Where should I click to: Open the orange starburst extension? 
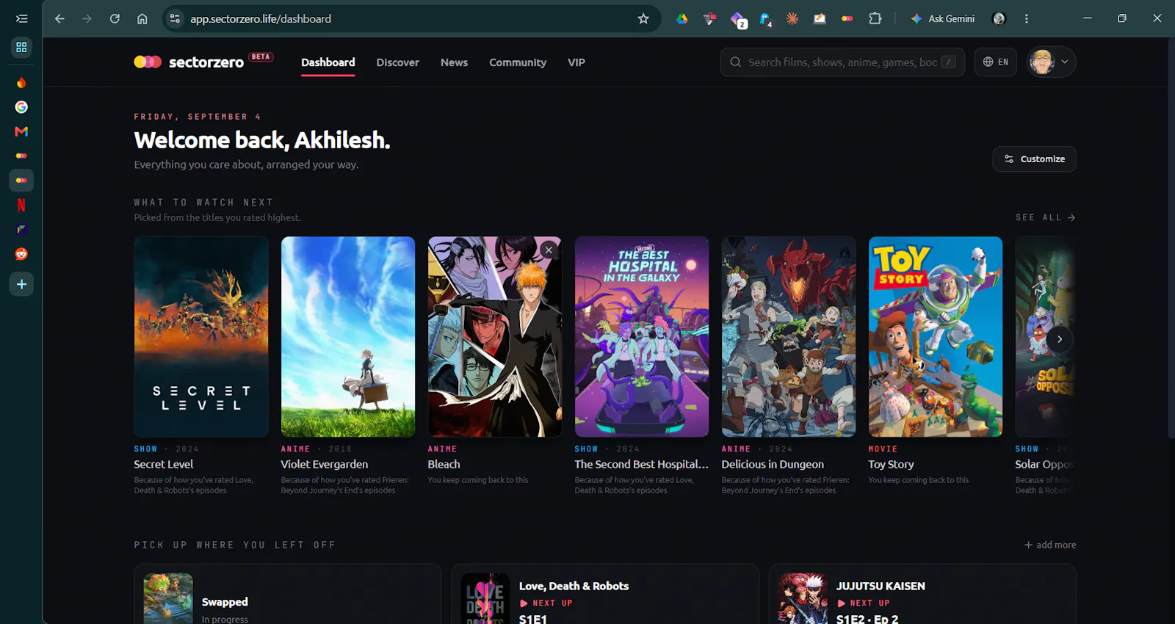click(792, 18)
